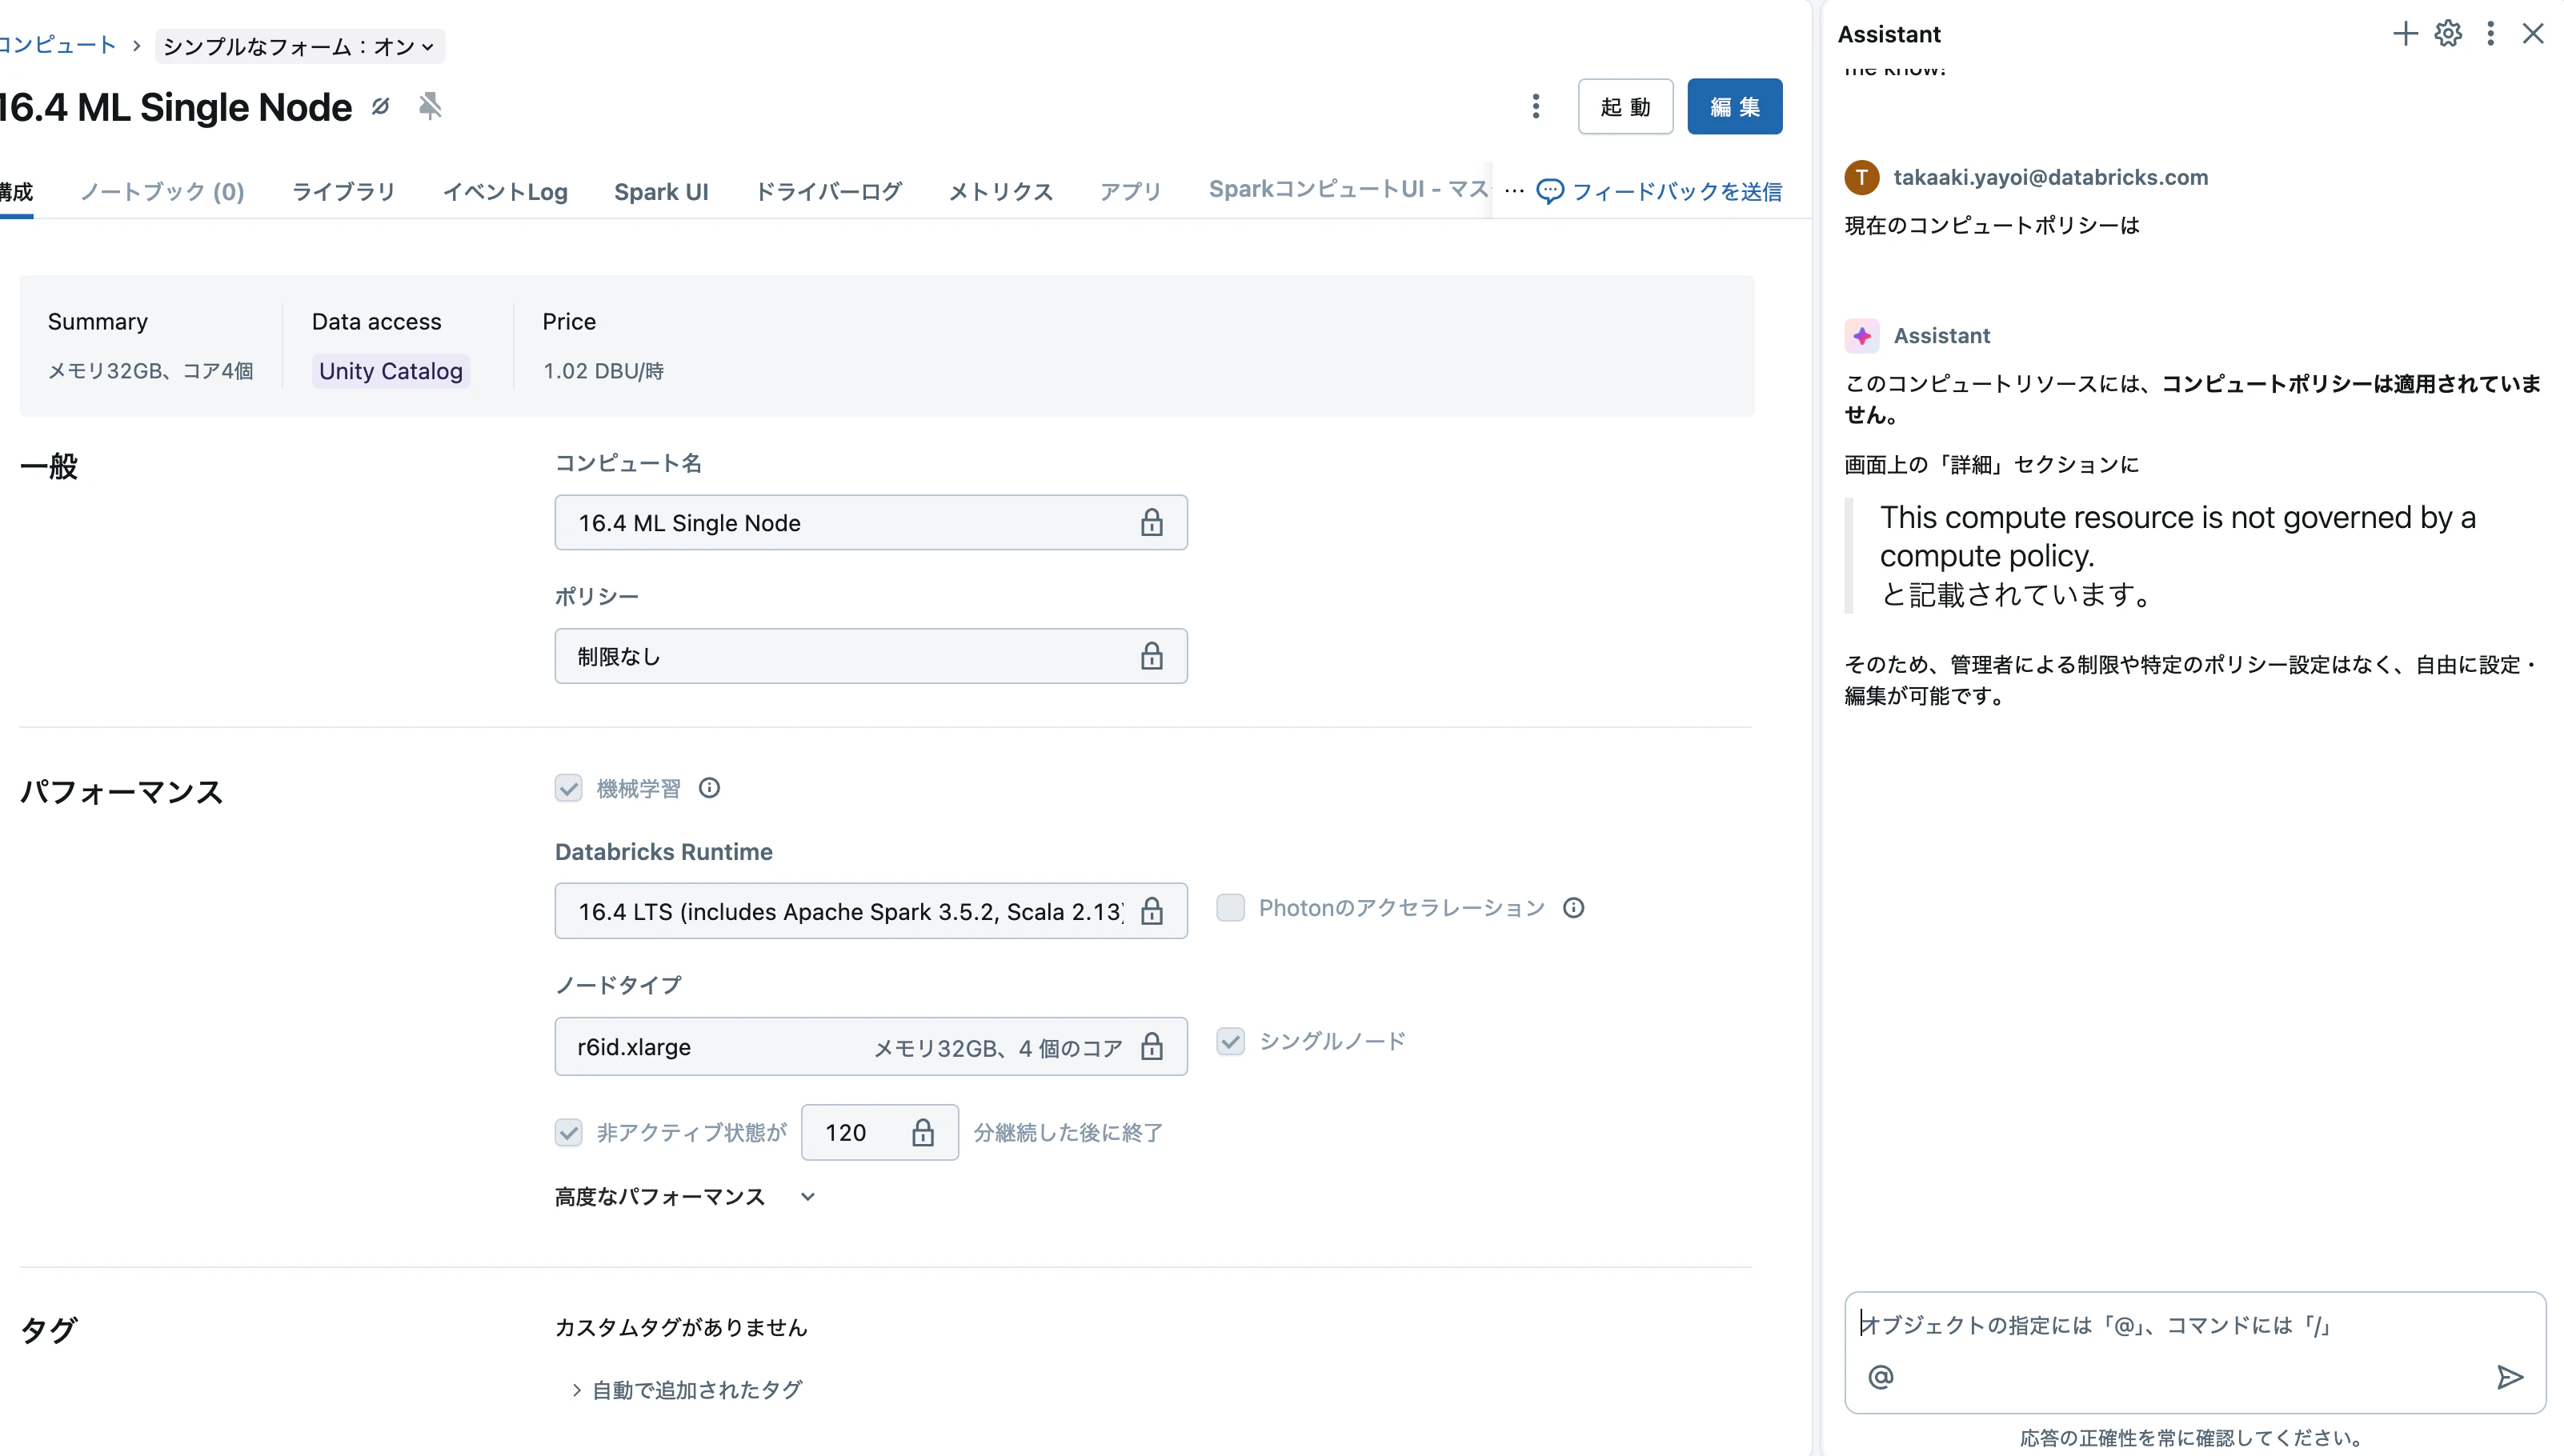Open the kebab menu beside the 起動 button
2564x1456 pixels.
1535,106
